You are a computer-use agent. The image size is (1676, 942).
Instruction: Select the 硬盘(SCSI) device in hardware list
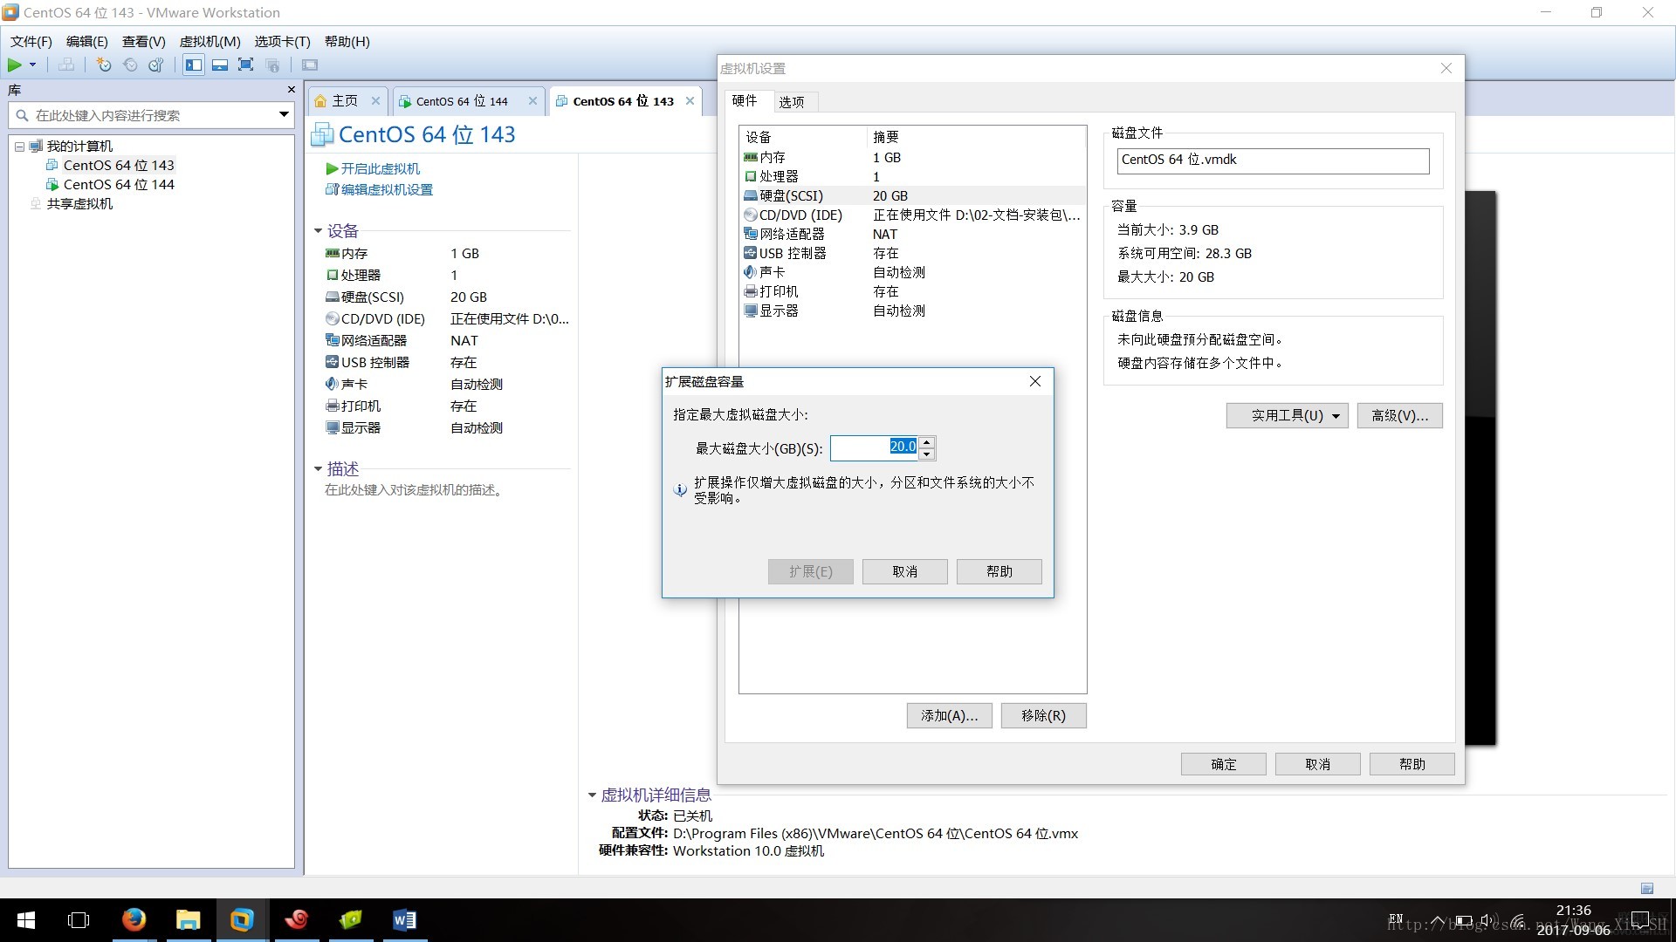click(790, 195)
